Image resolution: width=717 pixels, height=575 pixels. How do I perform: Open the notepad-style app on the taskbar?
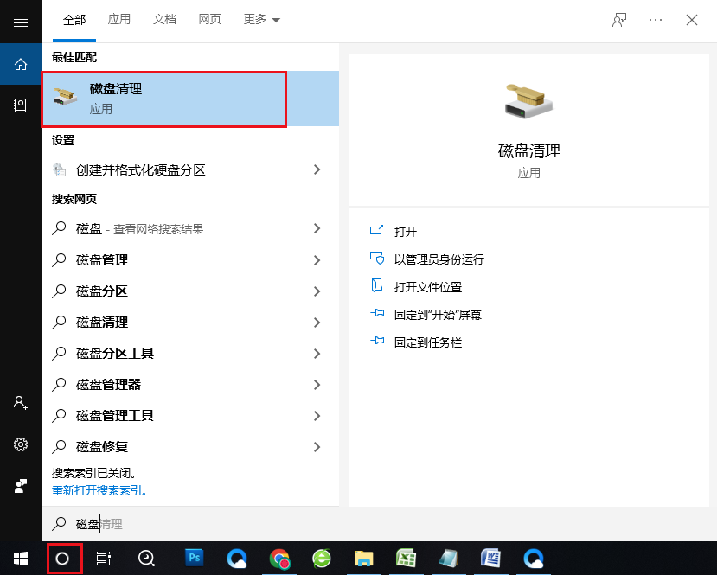[x=448, y=558]
